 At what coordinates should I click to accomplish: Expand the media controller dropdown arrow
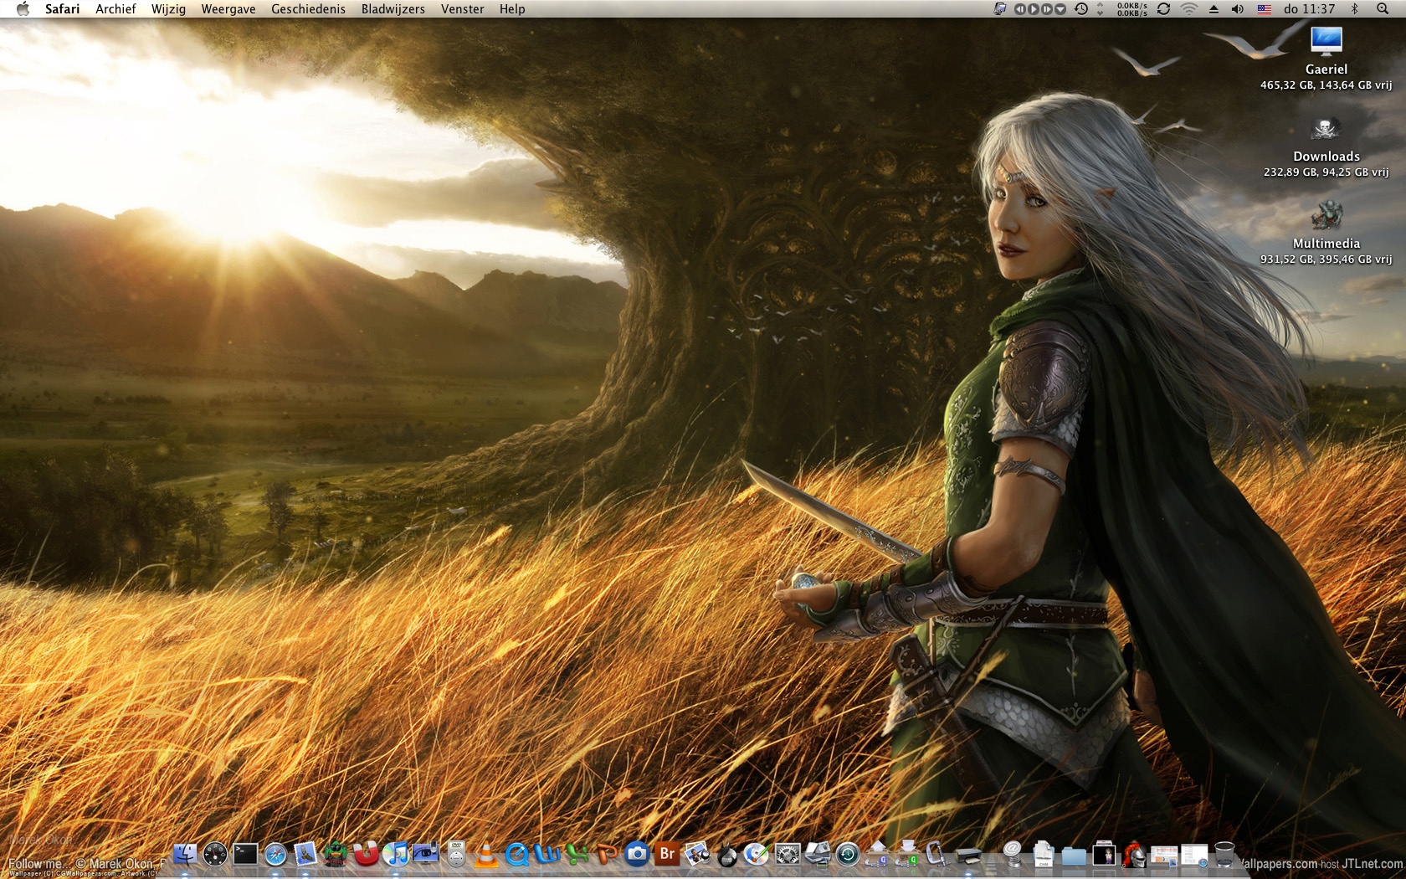click(1060, 9)
